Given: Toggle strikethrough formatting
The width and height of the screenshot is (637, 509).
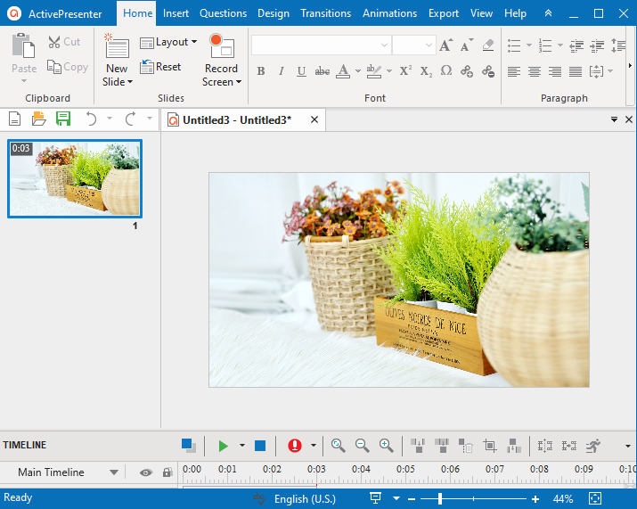Looking at the screenshot, I should [x=323, y=71].
